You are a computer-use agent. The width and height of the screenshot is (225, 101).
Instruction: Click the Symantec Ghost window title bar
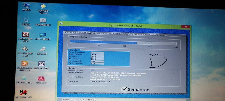pyautogui.click(x=122, y=26)
